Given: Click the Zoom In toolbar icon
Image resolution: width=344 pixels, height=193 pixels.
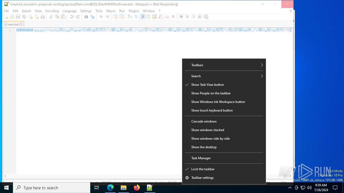Looking at the screenshot, I should 101,17.
